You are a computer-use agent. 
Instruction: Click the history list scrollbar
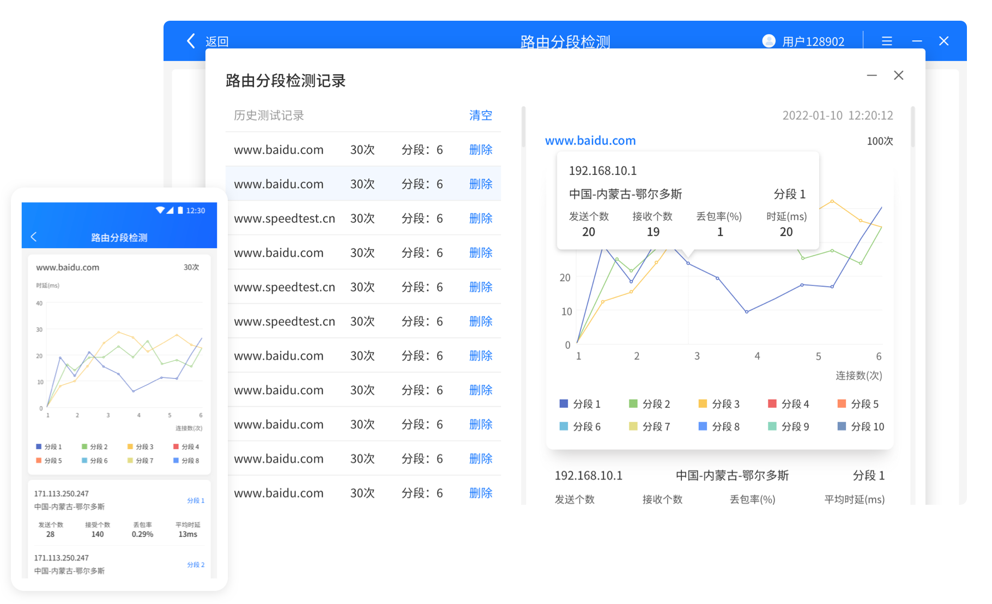click(523, 127)
